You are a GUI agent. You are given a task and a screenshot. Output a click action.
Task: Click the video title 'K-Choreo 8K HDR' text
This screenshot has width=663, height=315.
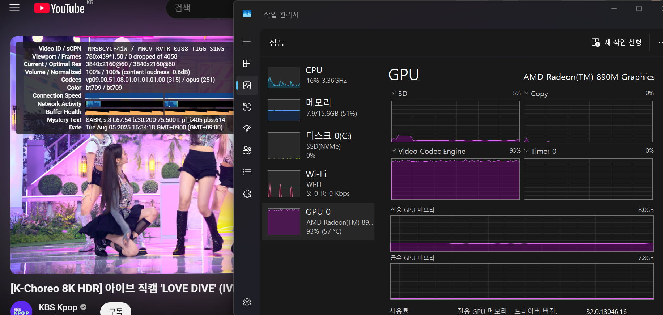(56, 288)
